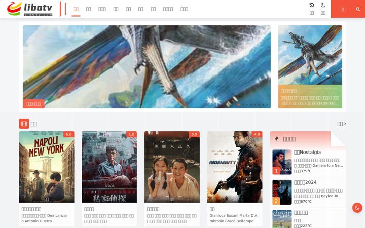
Task: Select the last carousel dot
Action: 267,105
